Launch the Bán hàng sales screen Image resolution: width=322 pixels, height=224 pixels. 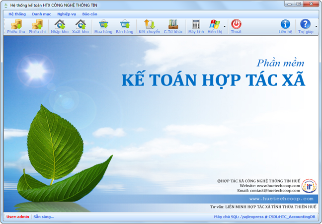pyautogui.click(x=125, y=26)
